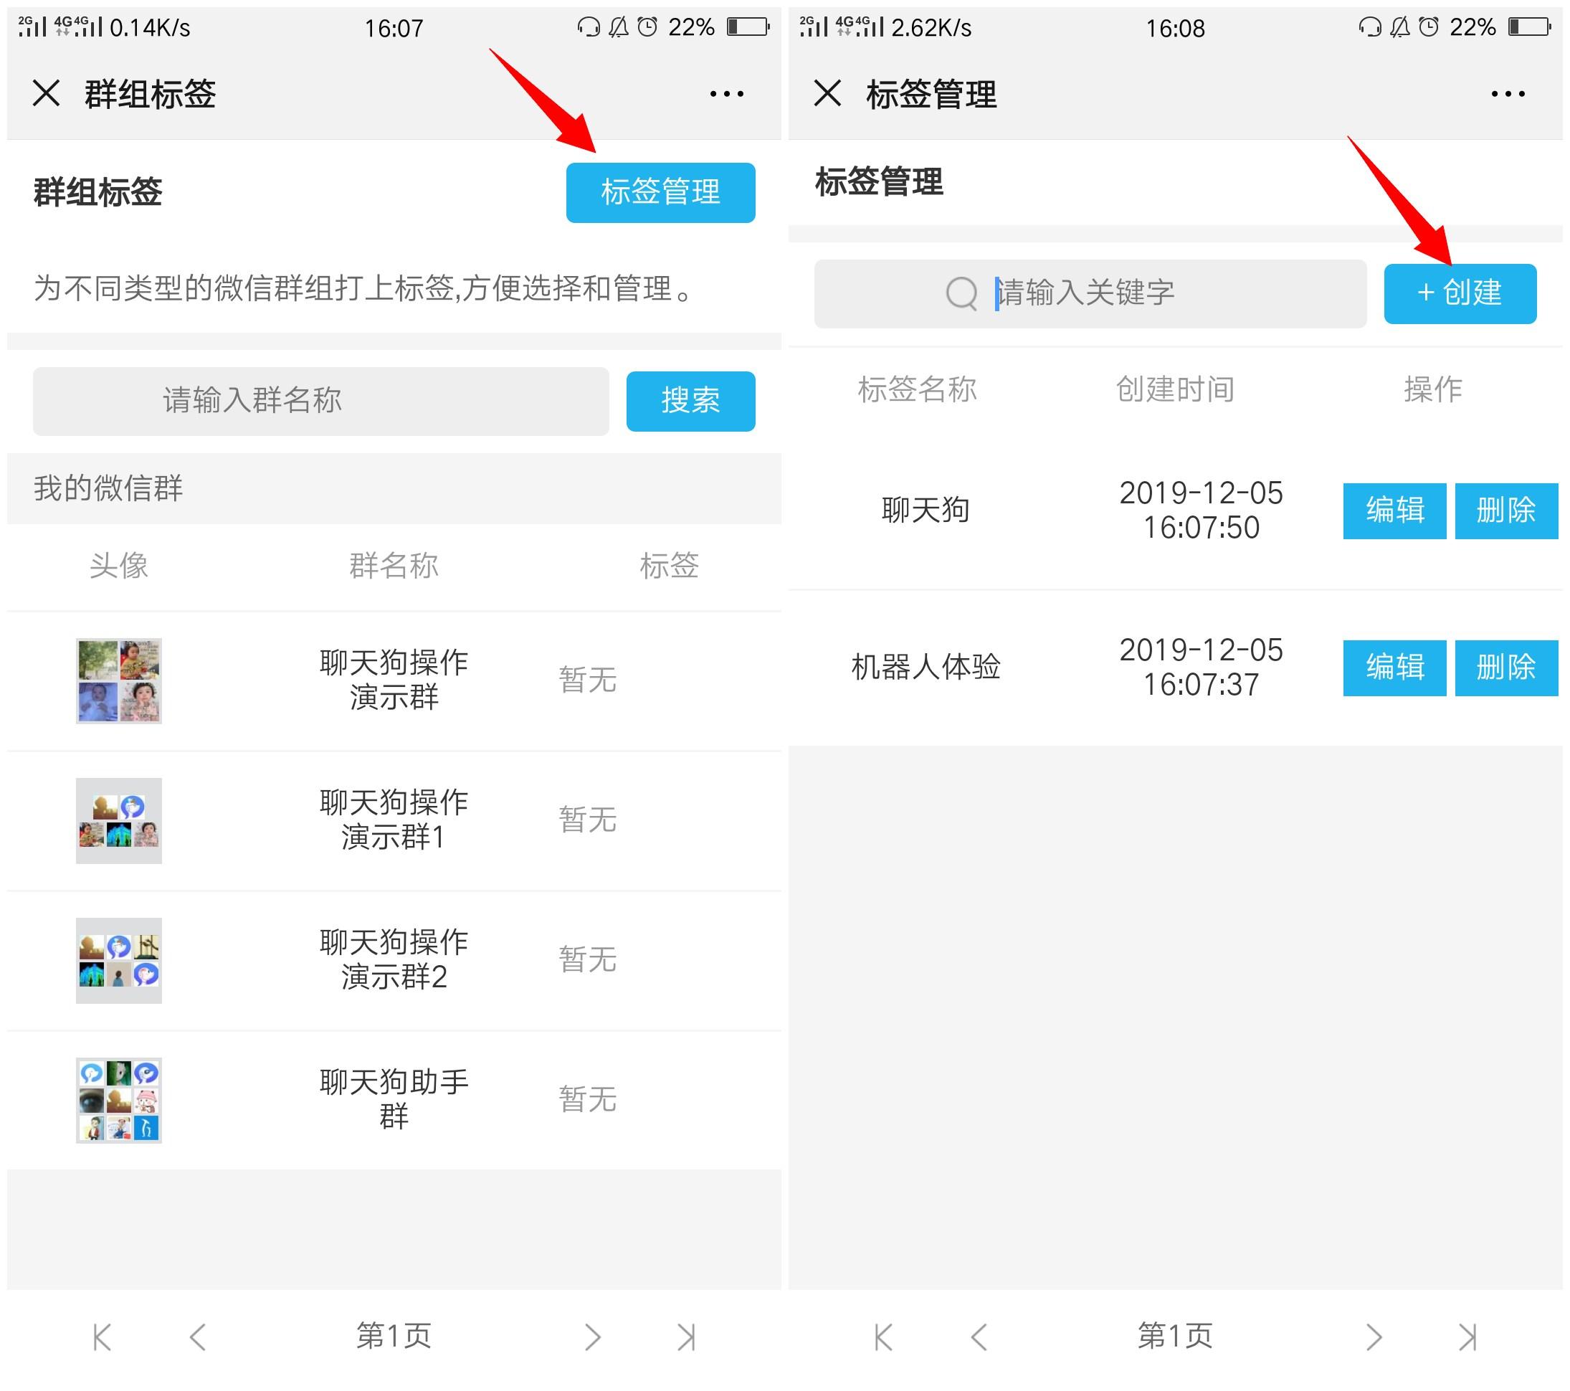Open 标签管理 from the group tags page

point(660,192)
